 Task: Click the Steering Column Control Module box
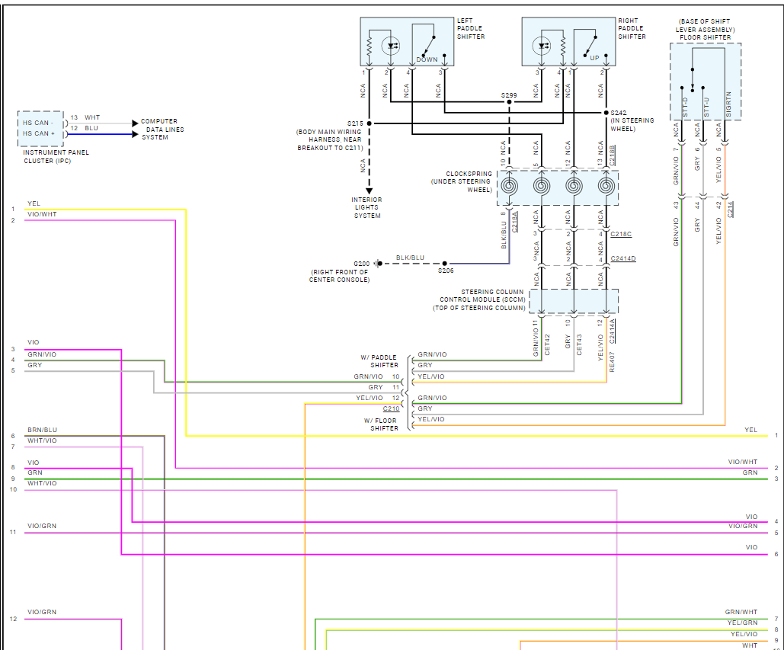point(573,301)
